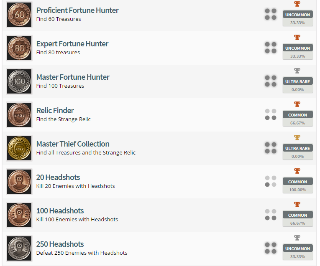320x266 pixels.
Task: Open the Relic Finder title link
Action: 55,110
